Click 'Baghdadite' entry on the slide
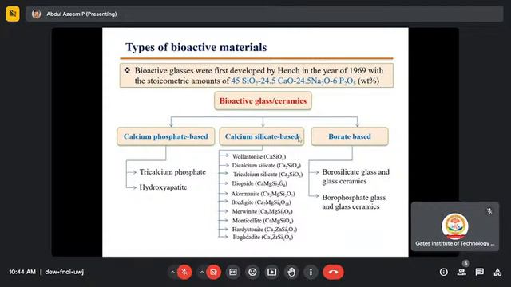 click(263, 238)
